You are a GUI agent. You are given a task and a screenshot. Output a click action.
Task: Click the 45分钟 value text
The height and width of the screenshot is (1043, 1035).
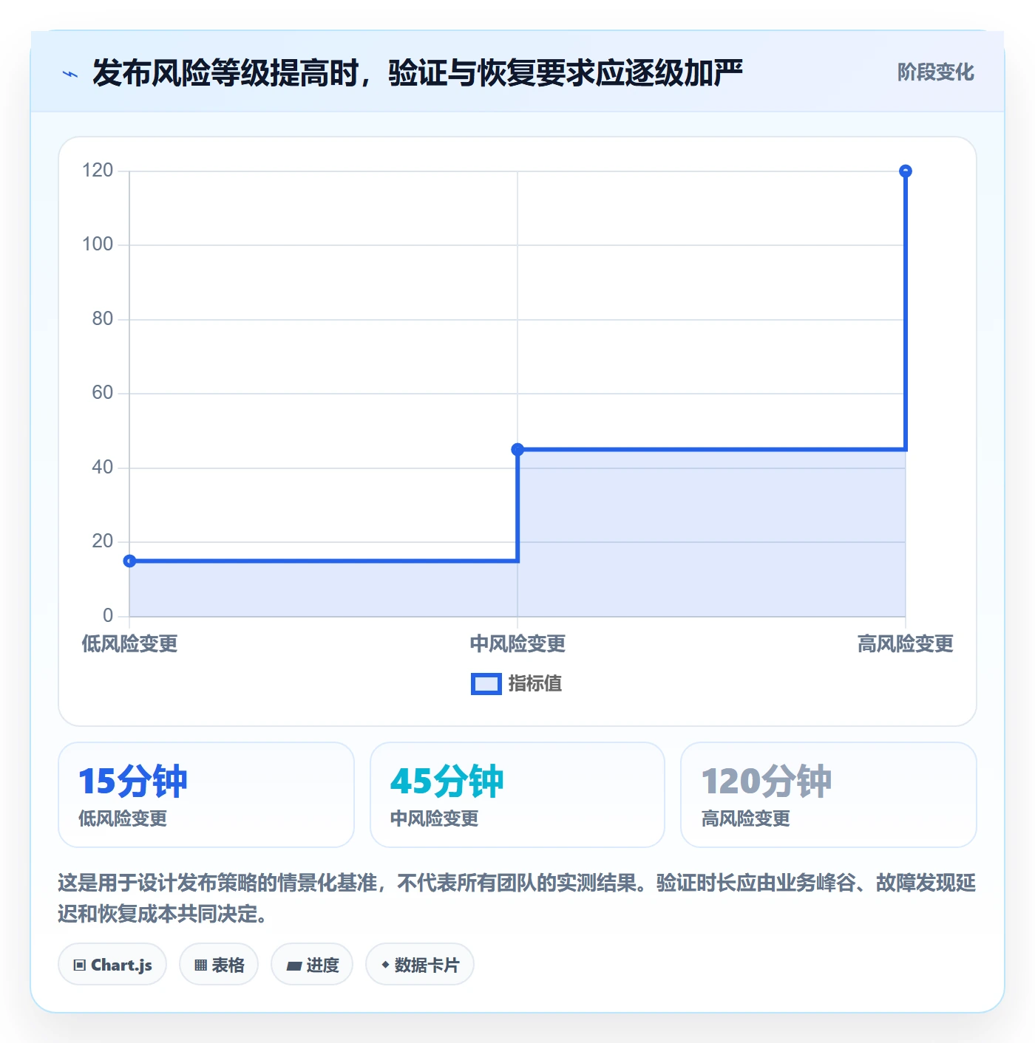click(447, 781)
